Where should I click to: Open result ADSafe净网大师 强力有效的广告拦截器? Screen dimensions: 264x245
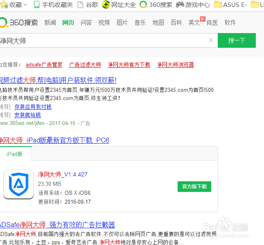tap(57, 225)
